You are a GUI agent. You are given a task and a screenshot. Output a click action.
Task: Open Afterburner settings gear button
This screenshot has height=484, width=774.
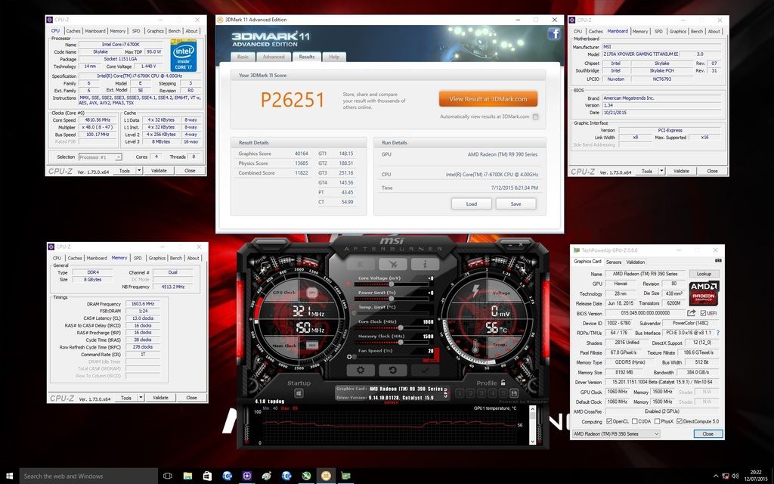tap(361, 370)
